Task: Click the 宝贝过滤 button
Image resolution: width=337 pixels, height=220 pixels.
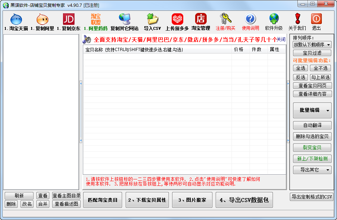Action: (312, 53)
